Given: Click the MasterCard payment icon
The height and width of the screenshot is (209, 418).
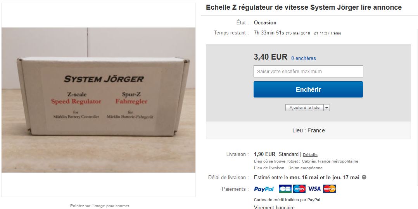Looking at the screenshot, I should (x=330, y=189).
